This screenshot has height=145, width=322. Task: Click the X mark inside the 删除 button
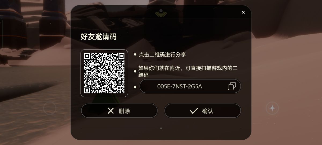pyautogui.click(x=111, y=111)
